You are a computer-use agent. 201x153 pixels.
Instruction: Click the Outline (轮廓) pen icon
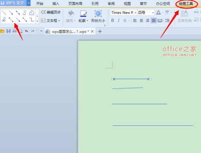83,14
